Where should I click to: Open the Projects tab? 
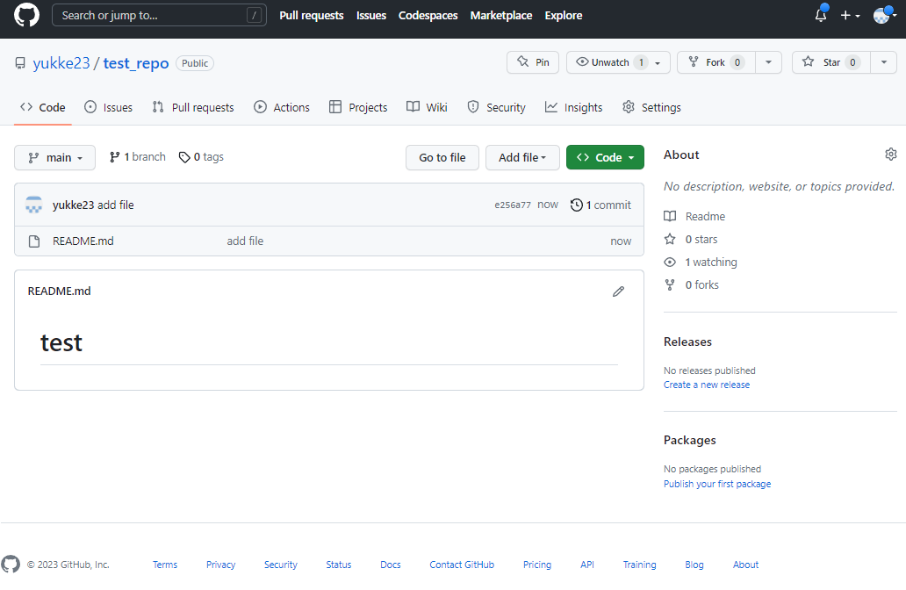click(358, 107)
